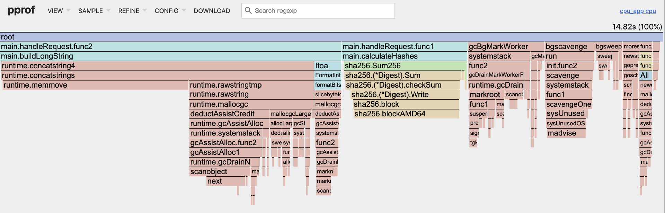Select the runtime.memmove frame

[95, 85]
